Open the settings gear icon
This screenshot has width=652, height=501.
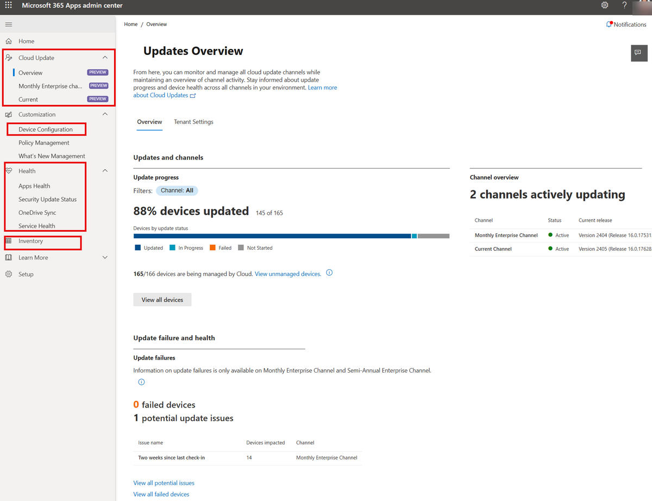coord(605,5)
